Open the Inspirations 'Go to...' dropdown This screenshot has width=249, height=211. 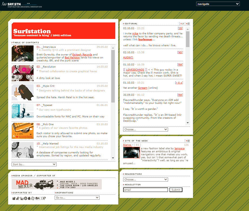(x=77, y=198)
